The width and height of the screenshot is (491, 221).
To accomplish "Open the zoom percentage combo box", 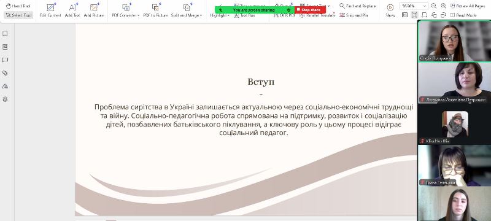I will click(414, 6).
